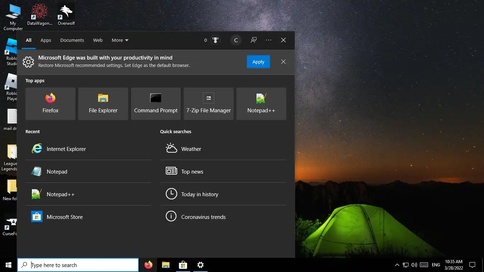This screenshot has height=272, width=484.
Task: Open 7-Zip File Manager tile
Action: pos(209,104)
